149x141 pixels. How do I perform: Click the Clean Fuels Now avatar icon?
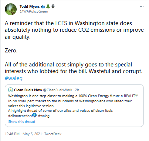coord(10,90)
